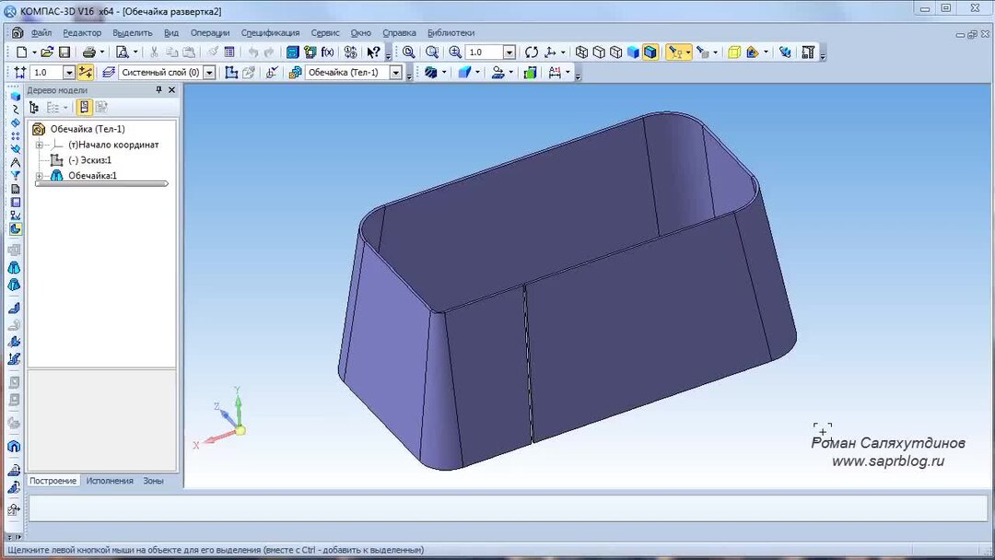Open the Файл menu
995x560 pixels.
(x=41, y=33)
